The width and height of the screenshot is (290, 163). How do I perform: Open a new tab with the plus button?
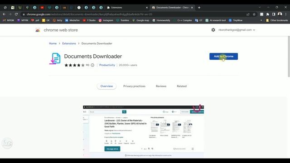point(199,8)
